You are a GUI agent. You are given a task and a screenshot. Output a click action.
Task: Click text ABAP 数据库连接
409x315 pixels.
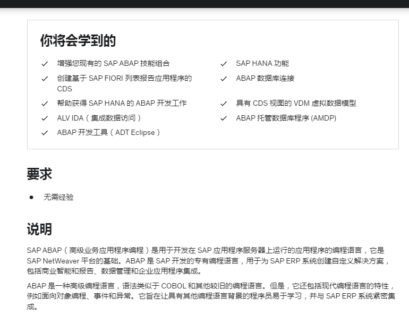(x=265, y=78)
